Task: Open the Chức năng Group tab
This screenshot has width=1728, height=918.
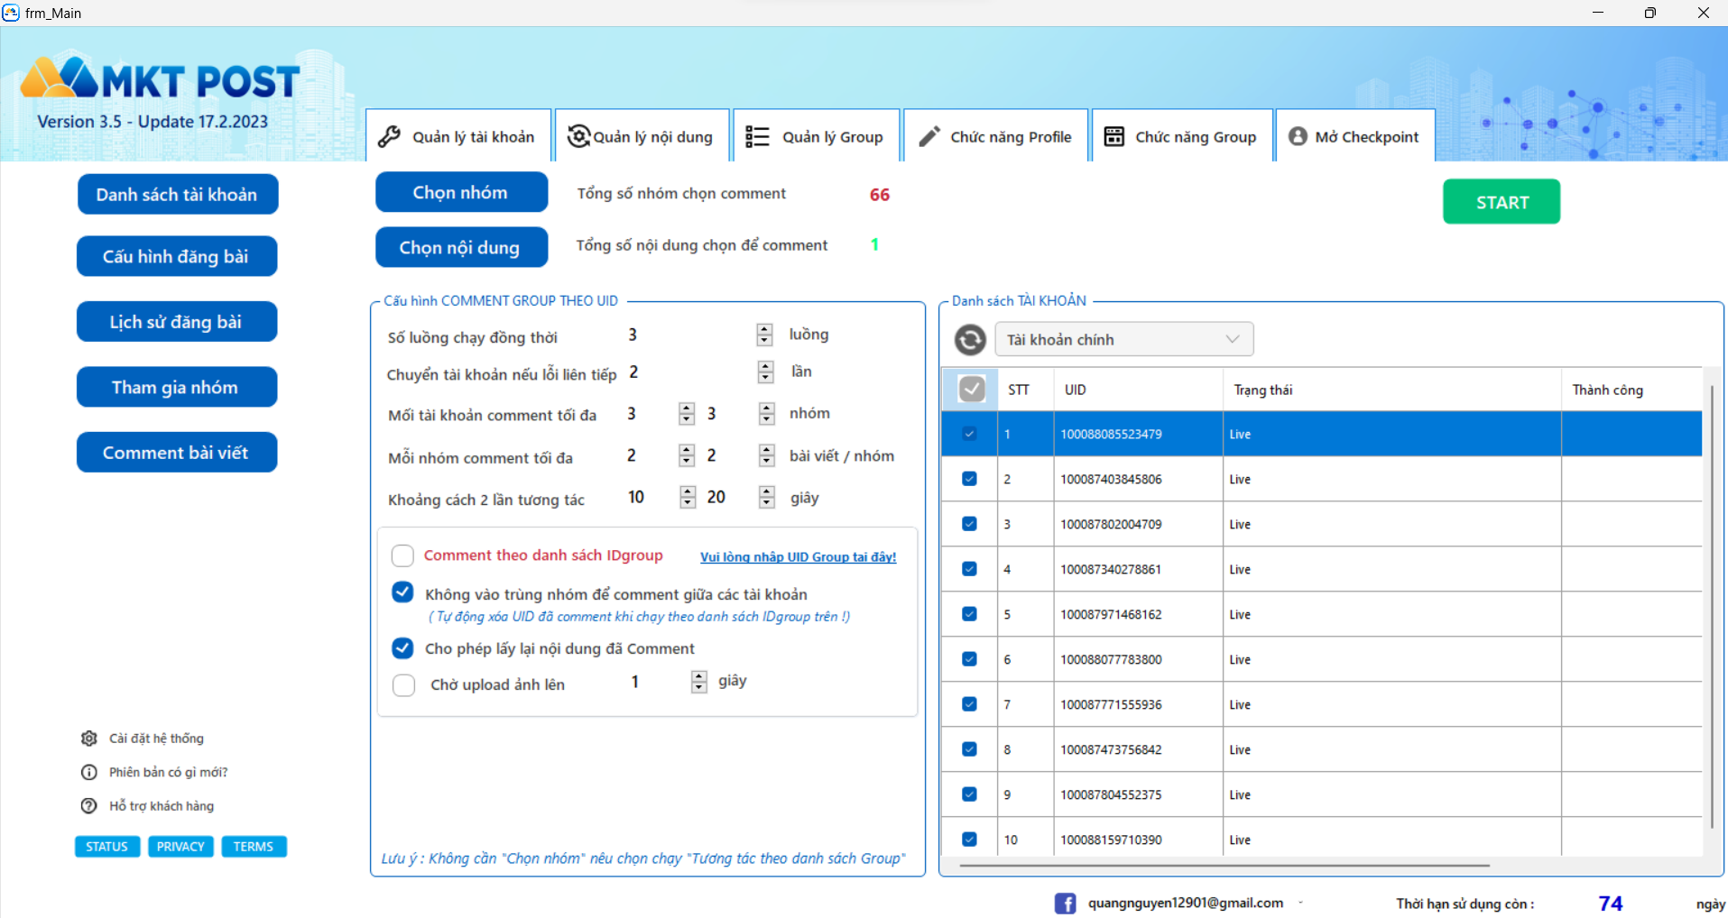Action: pos(1182,136)
